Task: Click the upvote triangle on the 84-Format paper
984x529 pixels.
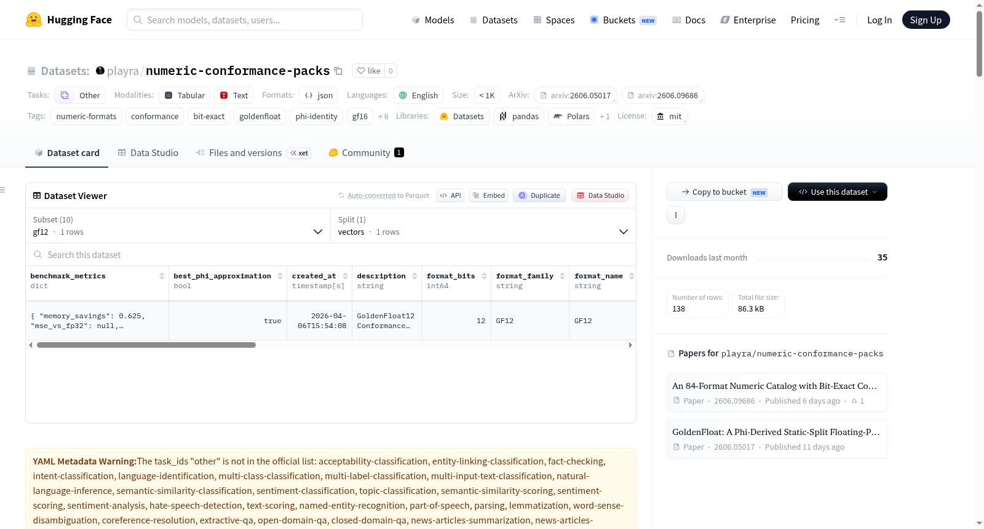Action: [x=854, y=401]
